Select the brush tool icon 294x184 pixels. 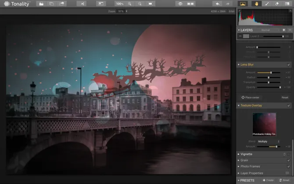[x=266, y=4]
